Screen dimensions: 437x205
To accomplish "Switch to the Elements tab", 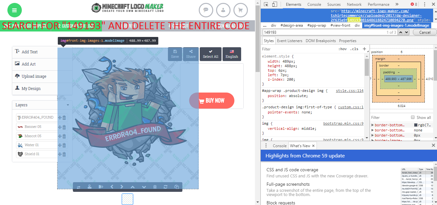I will (293, 4).
